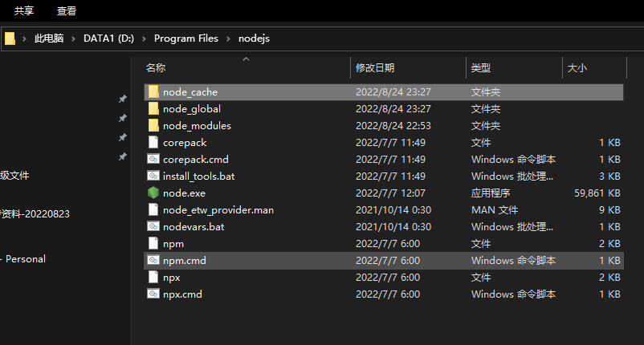Select the node_cache file name
Screen dimensions: 644x345
190,92
